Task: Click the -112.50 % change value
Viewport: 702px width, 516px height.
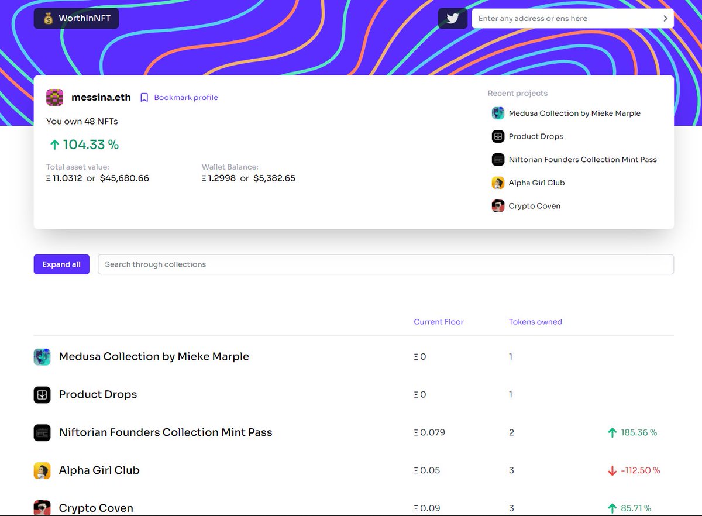Action: [641, 470]
